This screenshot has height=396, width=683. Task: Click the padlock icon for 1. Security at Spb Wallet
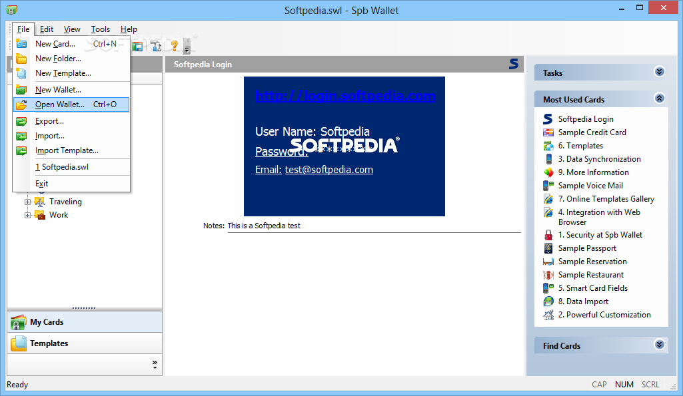point(548,235)
